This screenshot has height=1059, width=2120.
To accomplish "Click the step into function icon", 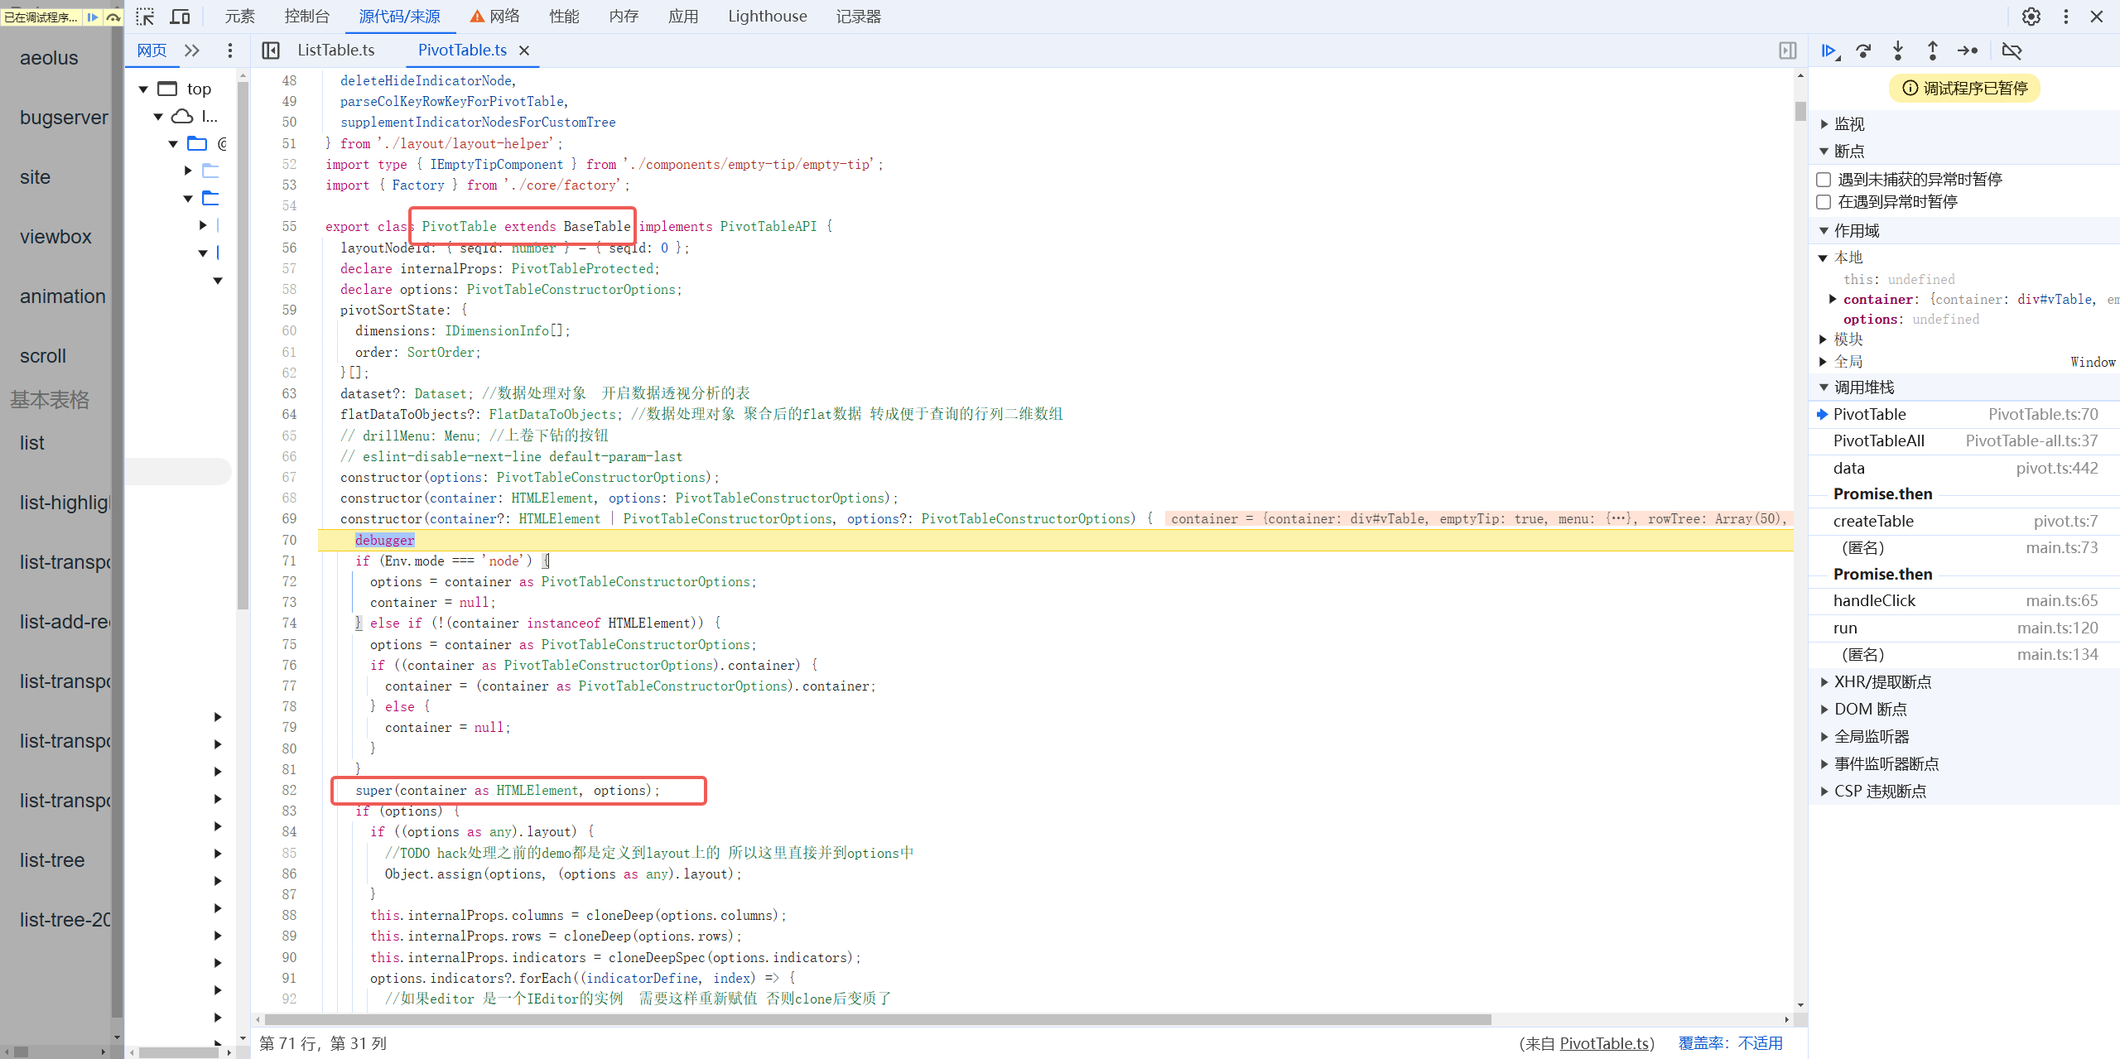I will 1898,51.
